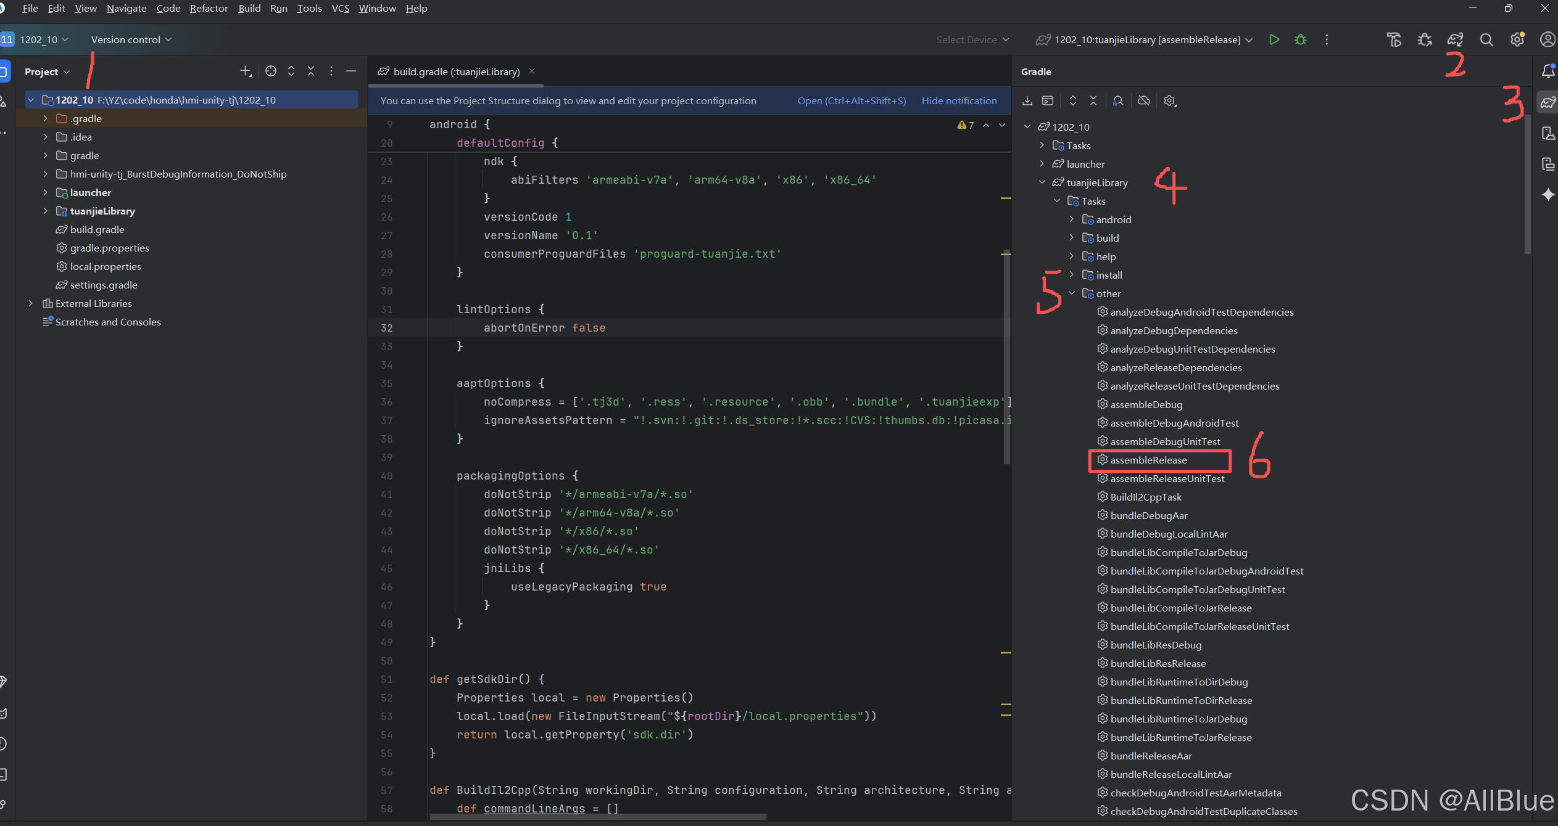
Task: Collapse the other tasks folder
Action: [1072, 293]
